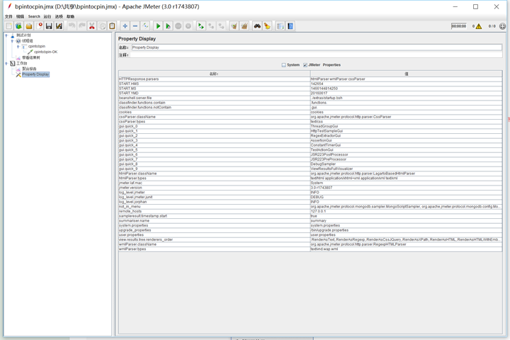Open search with binoculars icon

257,26
